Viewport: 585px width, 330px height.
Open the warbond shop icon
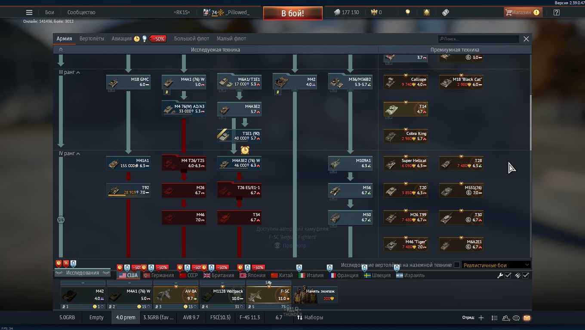click(x=426, y=12)
